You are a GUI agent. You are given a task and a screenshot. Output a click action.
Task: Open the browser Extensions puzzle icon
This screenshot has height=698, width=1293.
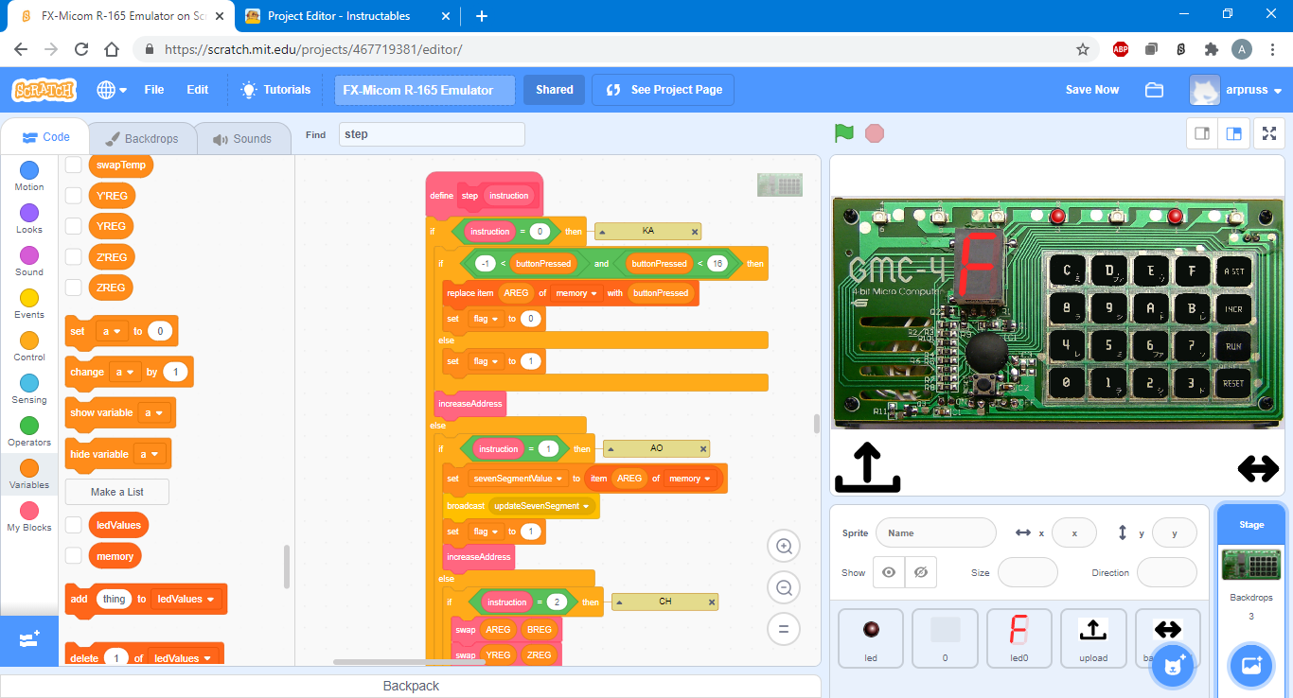click(1211, 49)
